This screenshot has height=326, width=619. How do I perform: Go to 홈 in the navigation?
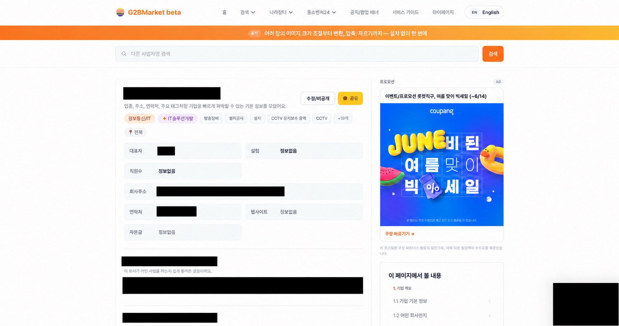coord(224,12)
